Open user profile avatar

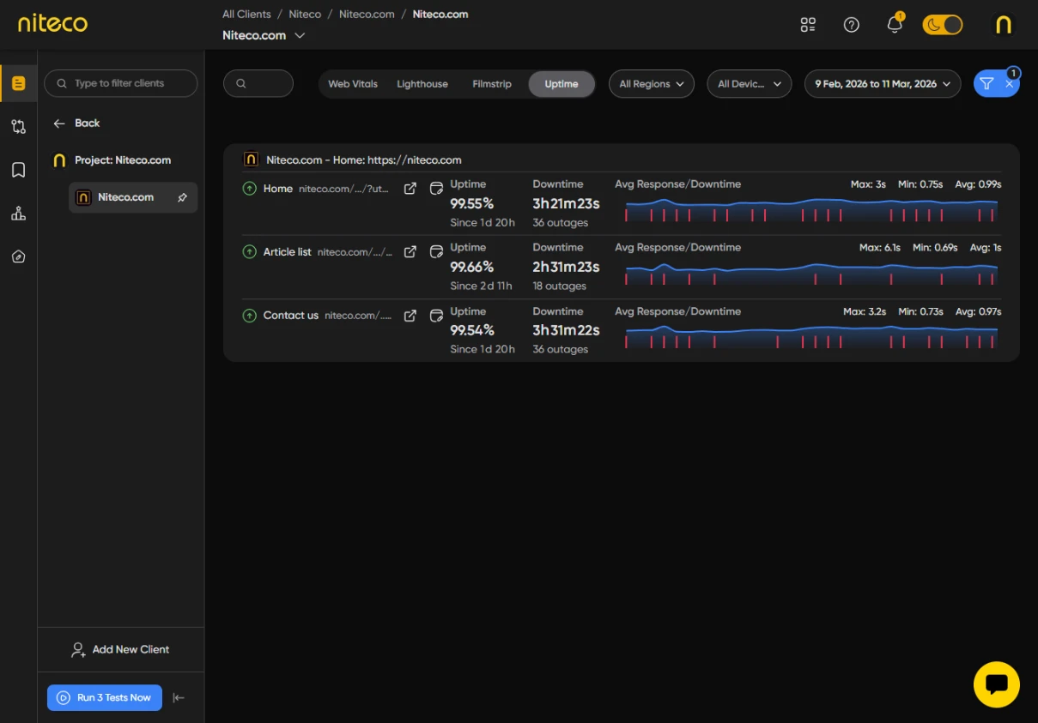(x=1003, y=25)
